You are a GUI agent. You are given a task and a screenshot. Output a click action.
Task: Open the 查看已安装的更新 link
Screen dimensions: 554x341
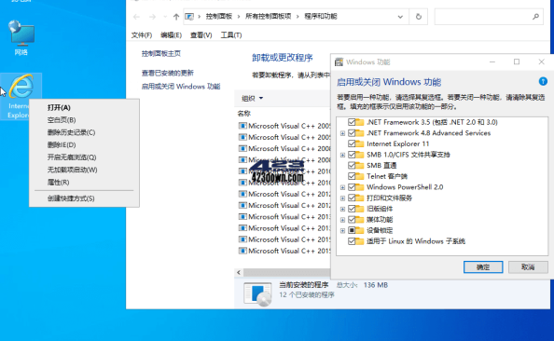(168, 73)
